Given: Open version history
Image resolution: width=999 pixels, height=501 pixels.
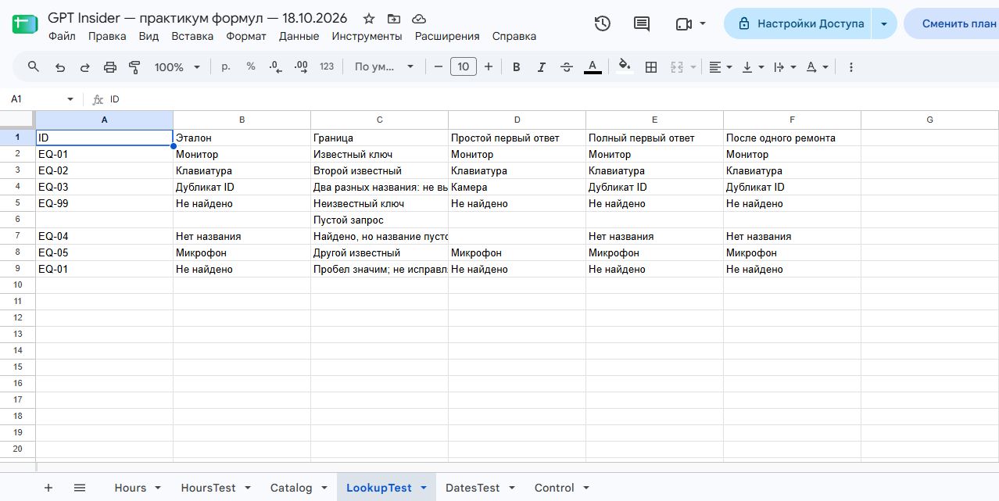Looking at the screenshot, I should 602,23.
